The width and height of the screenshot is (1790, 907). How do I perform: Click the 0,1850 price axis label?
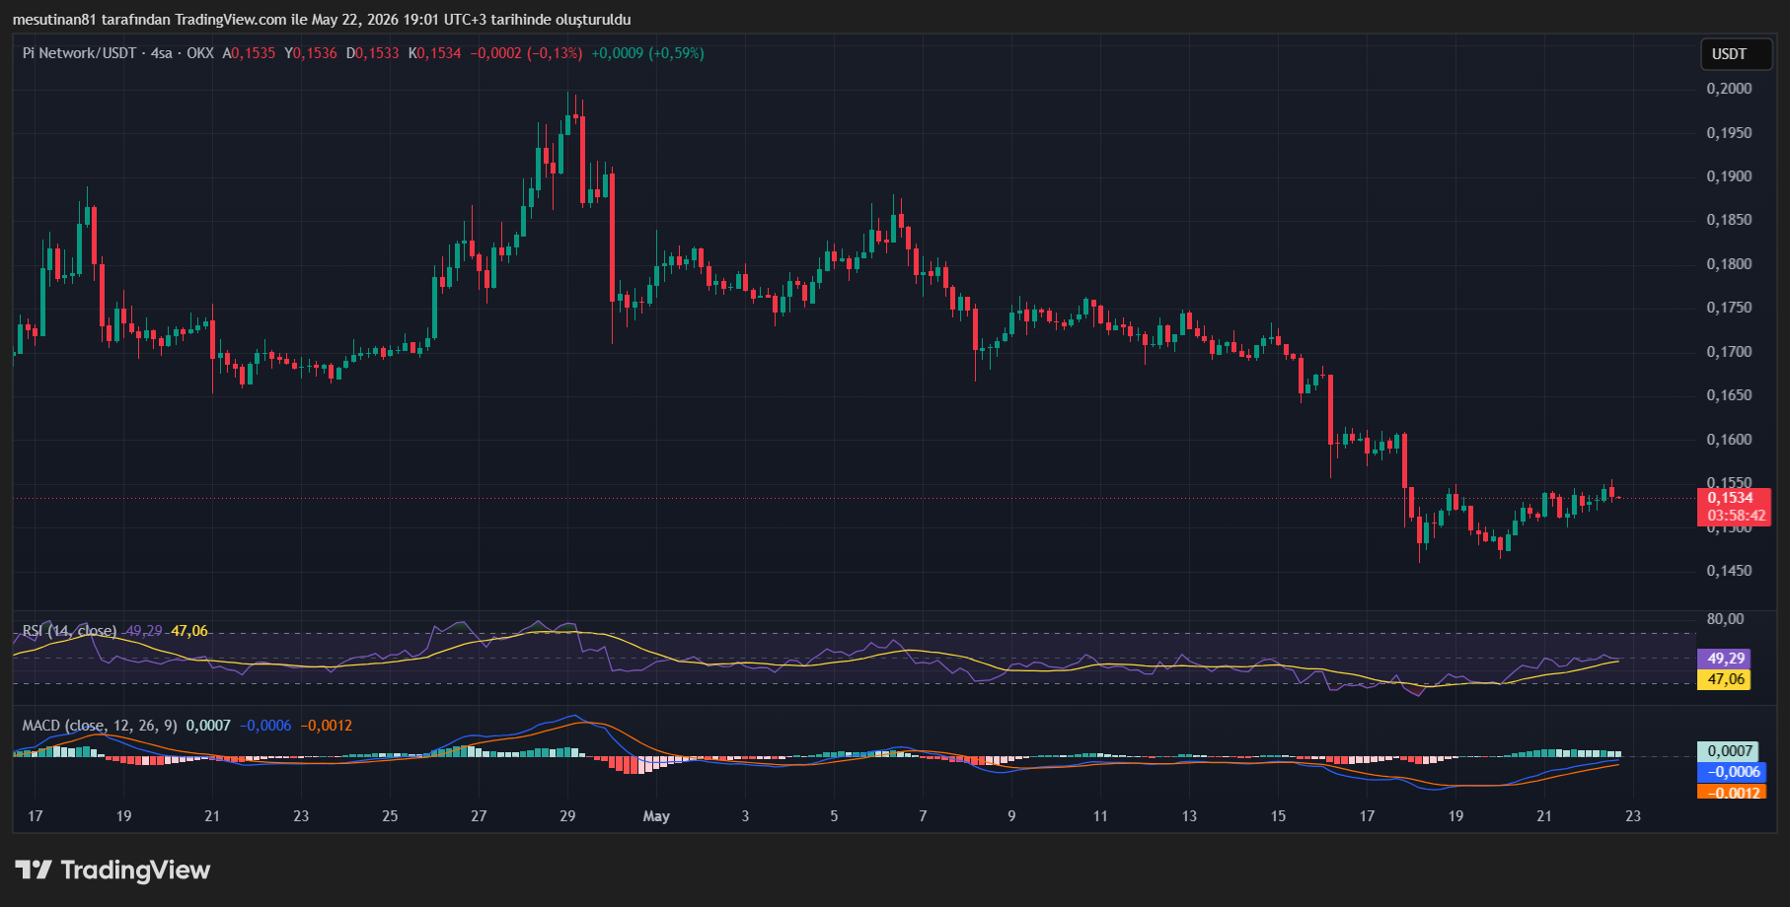click(x=1730, y=220)
